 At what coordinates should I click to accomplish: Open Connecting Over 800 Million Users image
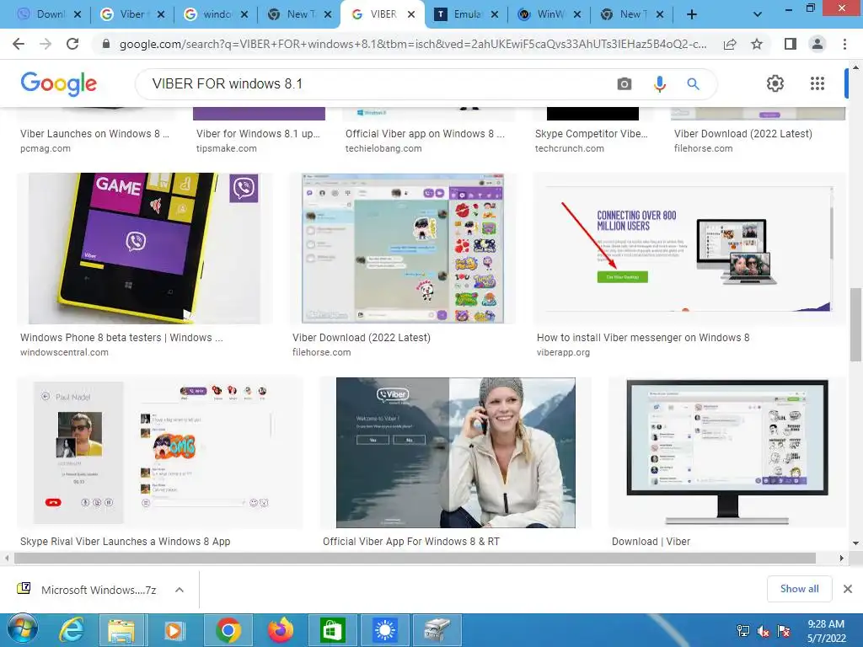pos(689,249)
